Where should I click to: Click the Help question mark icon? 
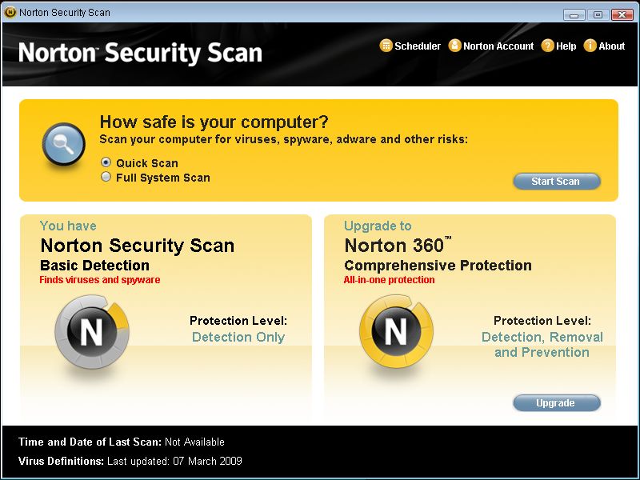click(547, 46)
